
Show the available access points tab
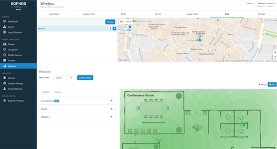click(x=46, y=92)
